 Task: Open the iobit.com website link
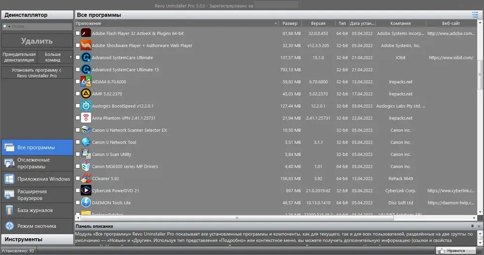point(451,58)
